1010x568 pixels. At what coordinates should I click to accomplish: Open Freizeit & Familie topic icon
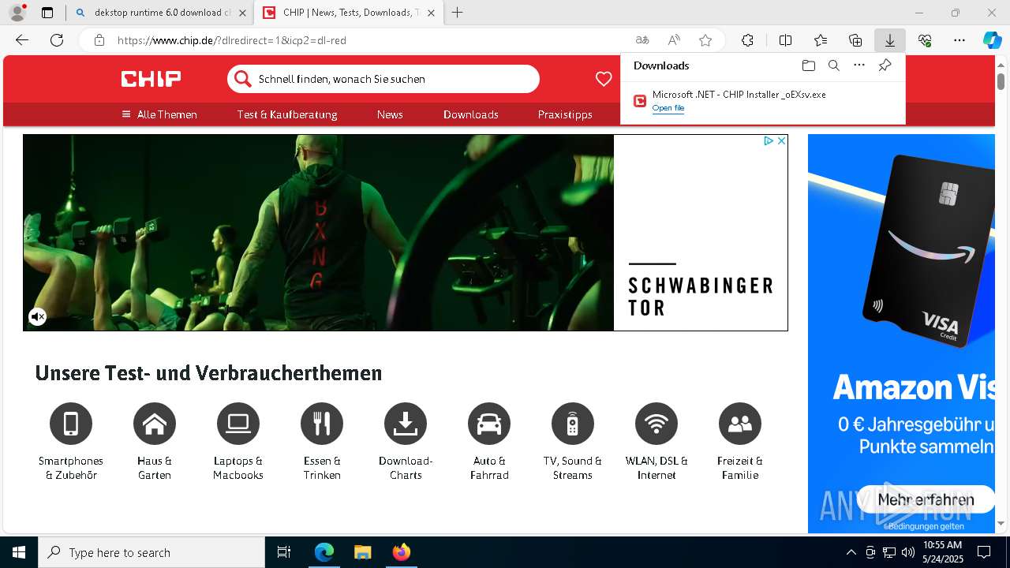click(x=740, y=424)
